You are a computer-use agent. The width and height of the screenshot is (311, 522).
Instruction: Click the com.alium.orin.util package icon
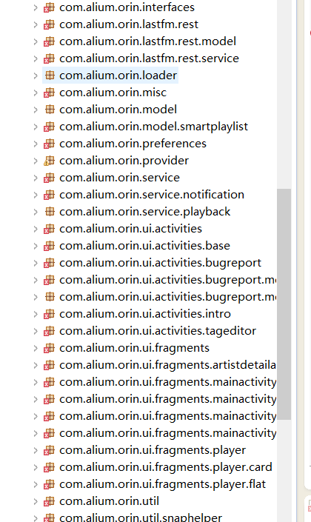[x=50, y=501]
